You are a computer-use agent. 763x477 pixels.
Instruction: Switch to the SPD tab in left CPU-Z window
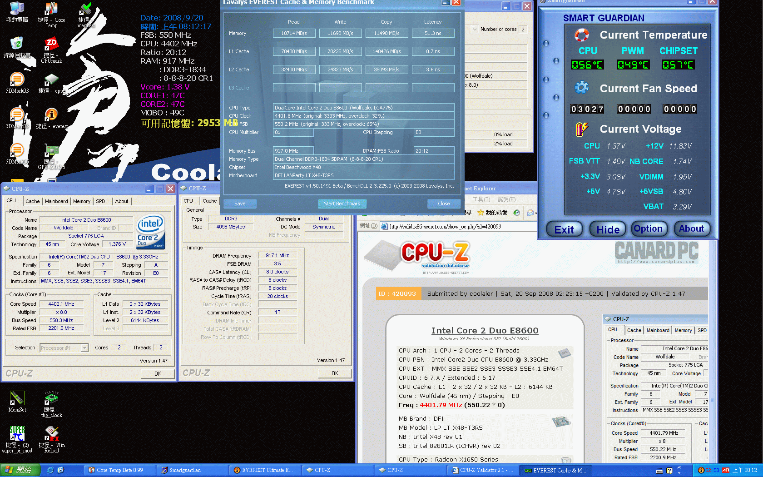coord(100,201)
